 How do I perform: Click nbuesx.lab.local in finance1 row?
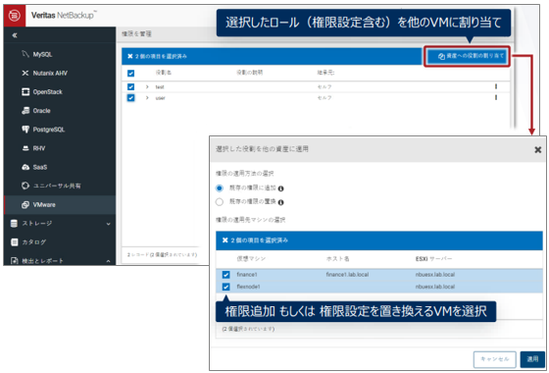click(434, 275)
